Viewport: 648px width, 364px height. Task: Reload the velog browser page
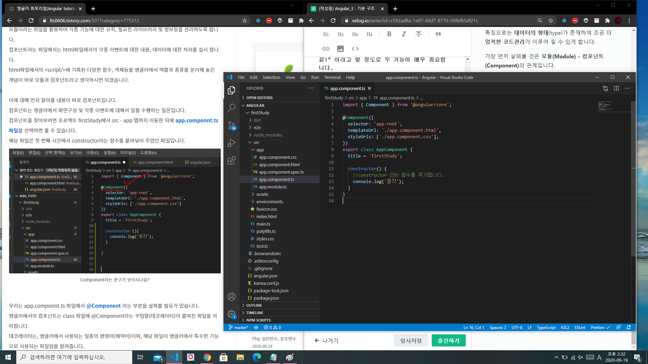[x=333, y=21]
